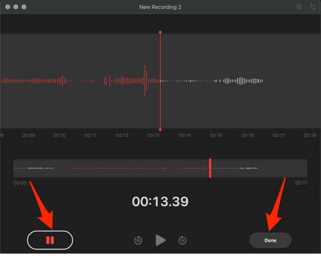Click the 00:17 overview end label

301,183
